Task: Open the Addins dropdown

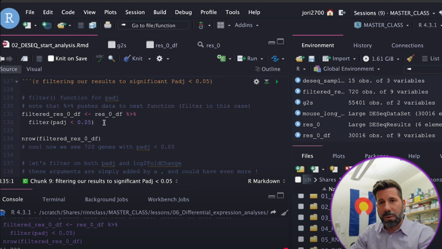Action: 246,25
